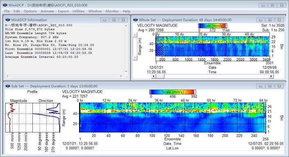Click the WinADCP app icon in main title bar

click(5, 5)
